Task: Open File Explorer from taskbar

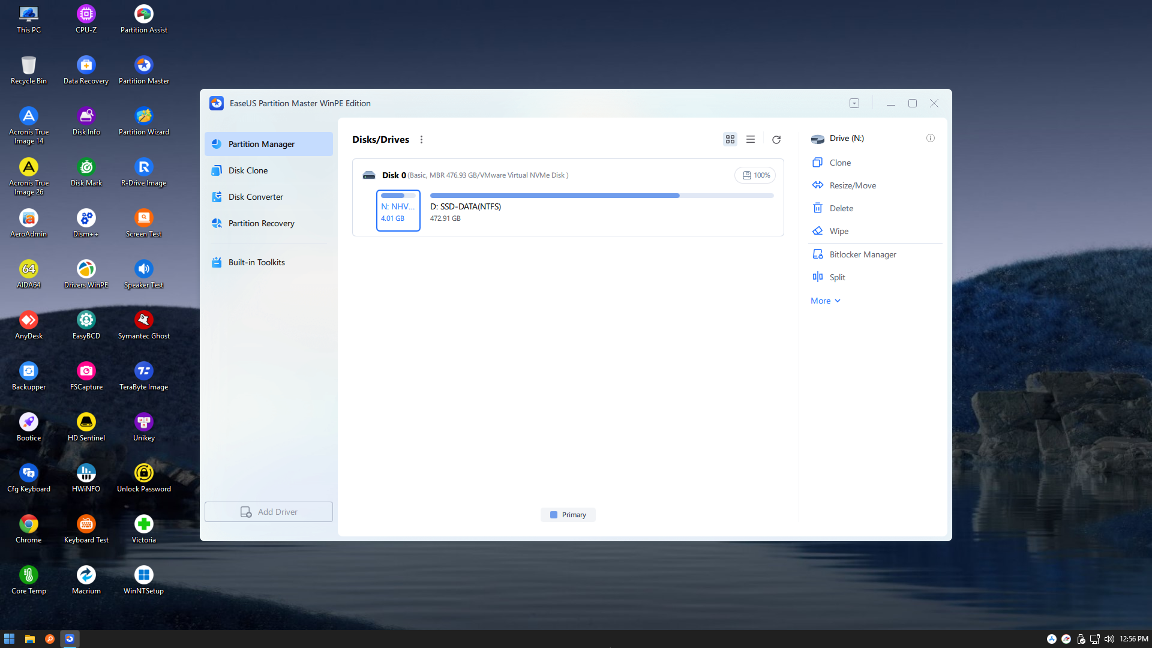Action: [x=29, y=639]
